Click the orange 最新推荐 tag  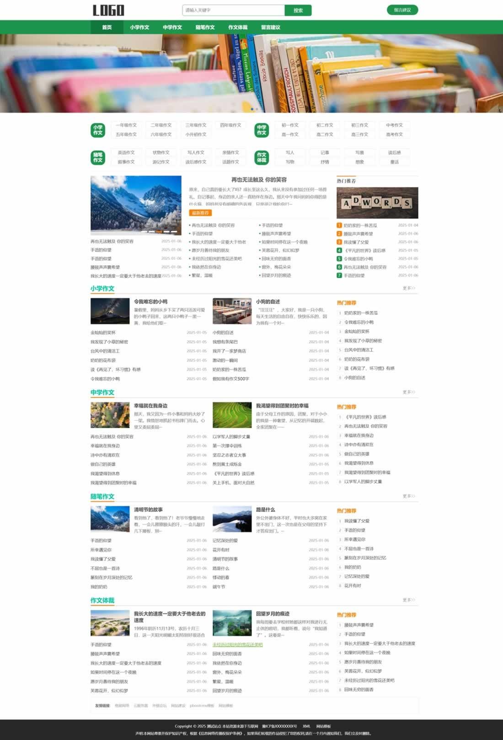tap(200, 213)
